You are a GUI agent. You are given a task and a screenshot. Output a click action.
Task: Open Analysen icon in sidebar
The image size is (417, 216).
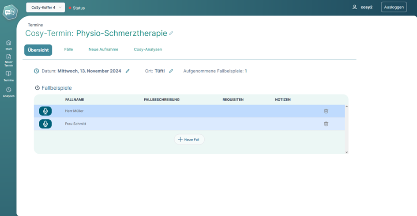(x=8, y=90)
